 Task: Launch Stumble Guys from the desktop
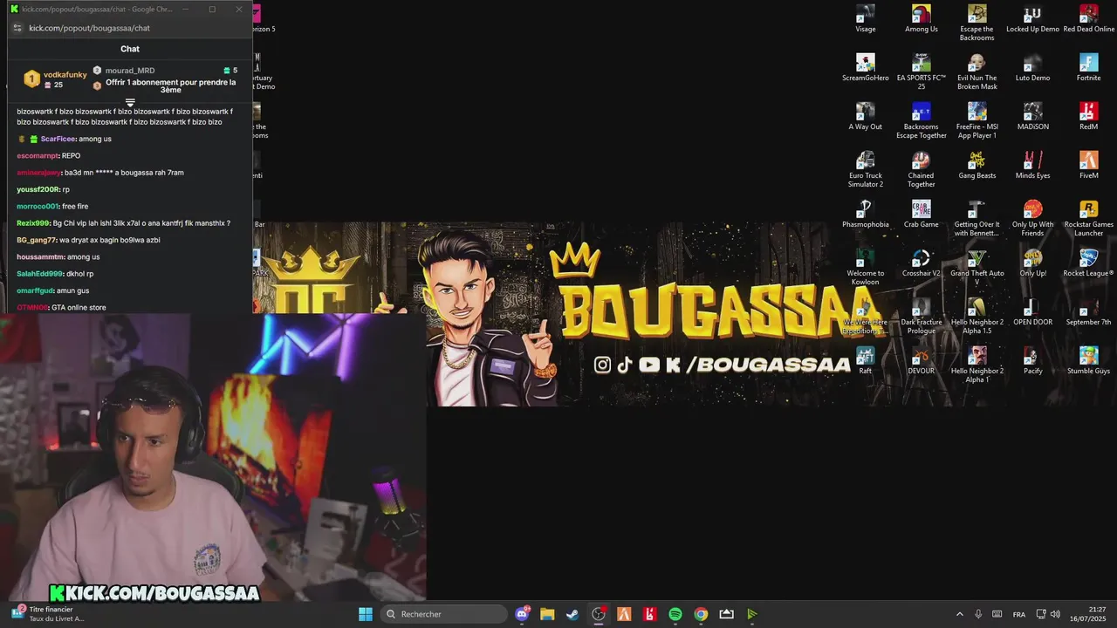point(1088,361)
